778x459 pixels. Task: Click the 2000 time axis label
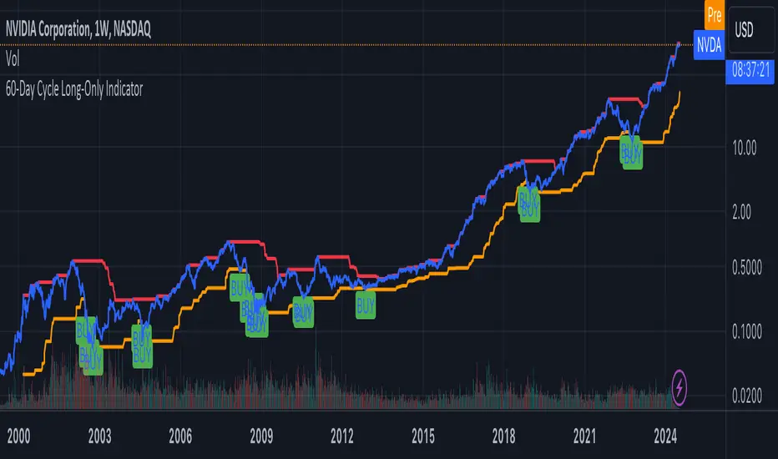[x=18, y=436]
